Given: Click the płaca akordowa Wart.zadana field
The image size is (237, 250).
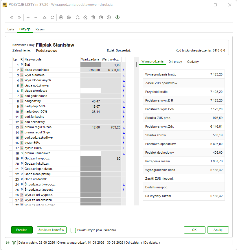Looking at the screenshot, I should click(91, 91).
